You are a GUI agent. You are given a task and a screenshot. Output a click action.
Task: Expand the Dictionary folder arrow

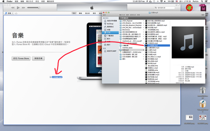click(143, 30)
